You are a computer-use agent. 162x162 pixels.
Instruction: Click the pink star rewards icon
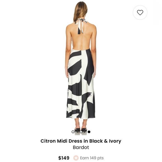click(x=76, y=158)
